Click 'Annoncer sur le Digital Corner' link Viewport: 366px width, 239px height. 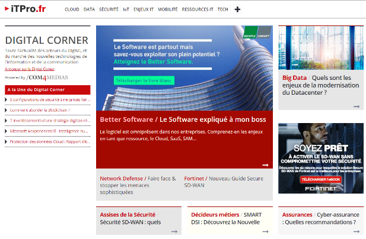tap(30, 69)
